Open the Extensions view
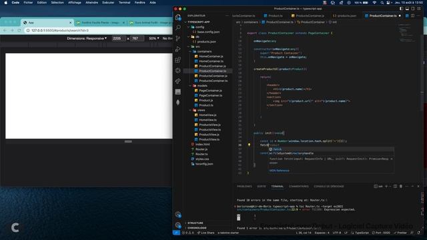The image size is (427, 240). click(x=178, y=60)
